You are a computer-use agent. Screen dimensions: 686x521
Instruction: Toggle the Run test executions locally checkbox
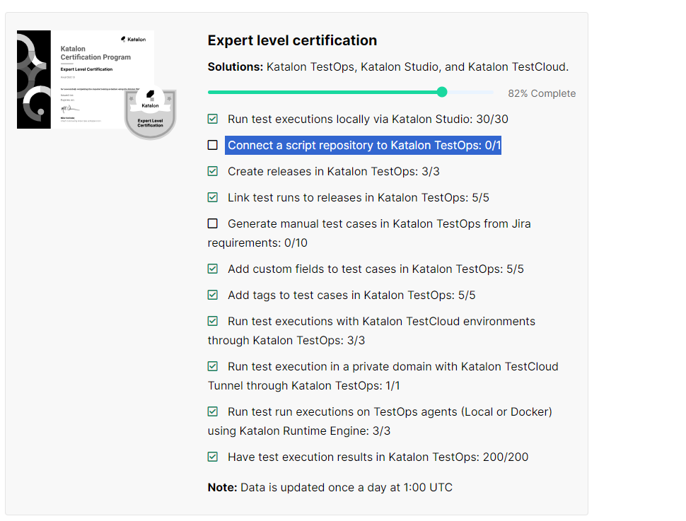pos(213,119)
